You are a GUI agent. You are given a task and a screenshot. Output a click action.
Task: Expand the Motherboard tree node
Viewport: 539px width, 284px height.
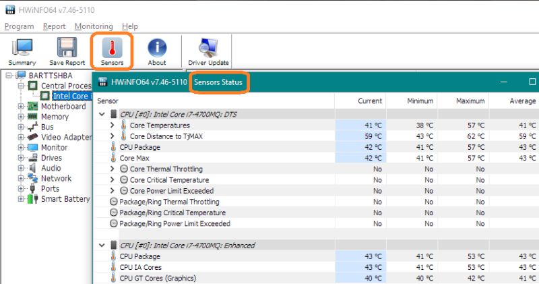click(21, 107)
